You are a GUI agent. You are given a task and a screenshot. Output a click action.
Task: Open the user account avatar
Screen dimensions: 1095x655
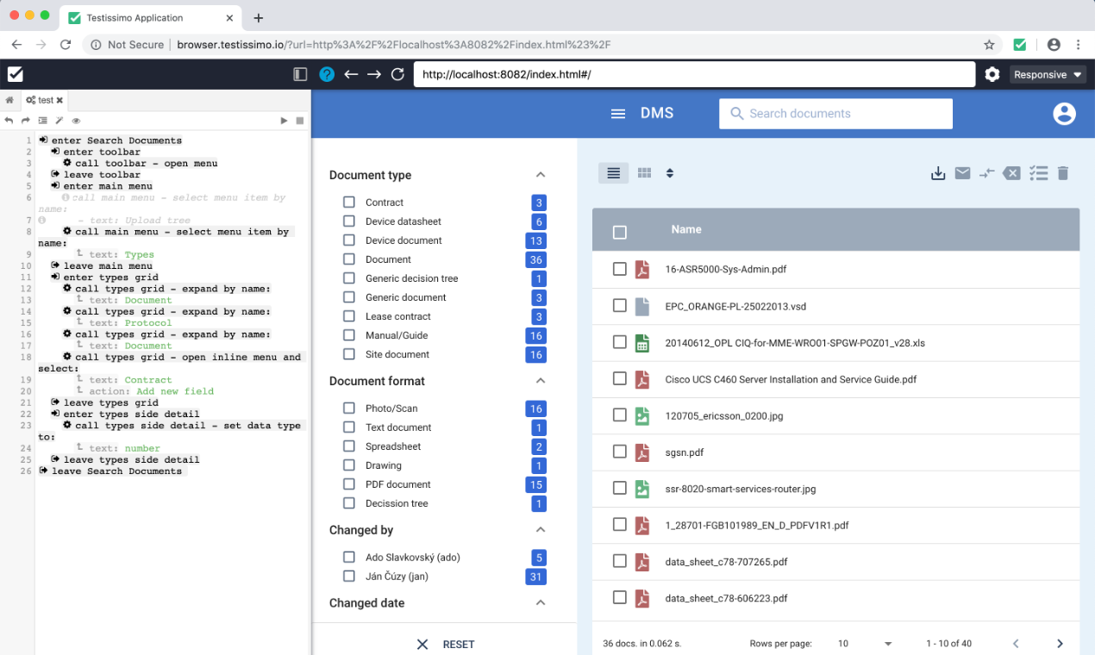coord(1065,114)
